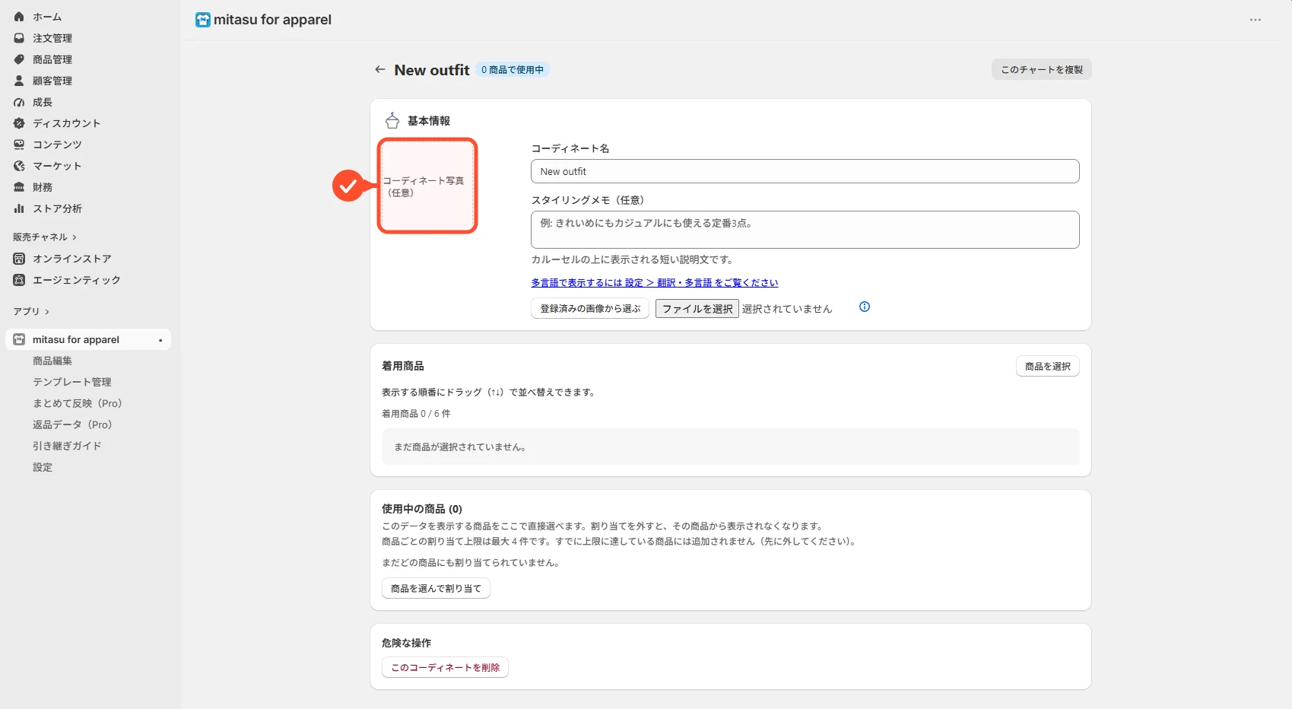This screenshot has width=1292, height=709.
Task: Follow the 多言語で表示するには設定 link
Action: click(655, 282)
